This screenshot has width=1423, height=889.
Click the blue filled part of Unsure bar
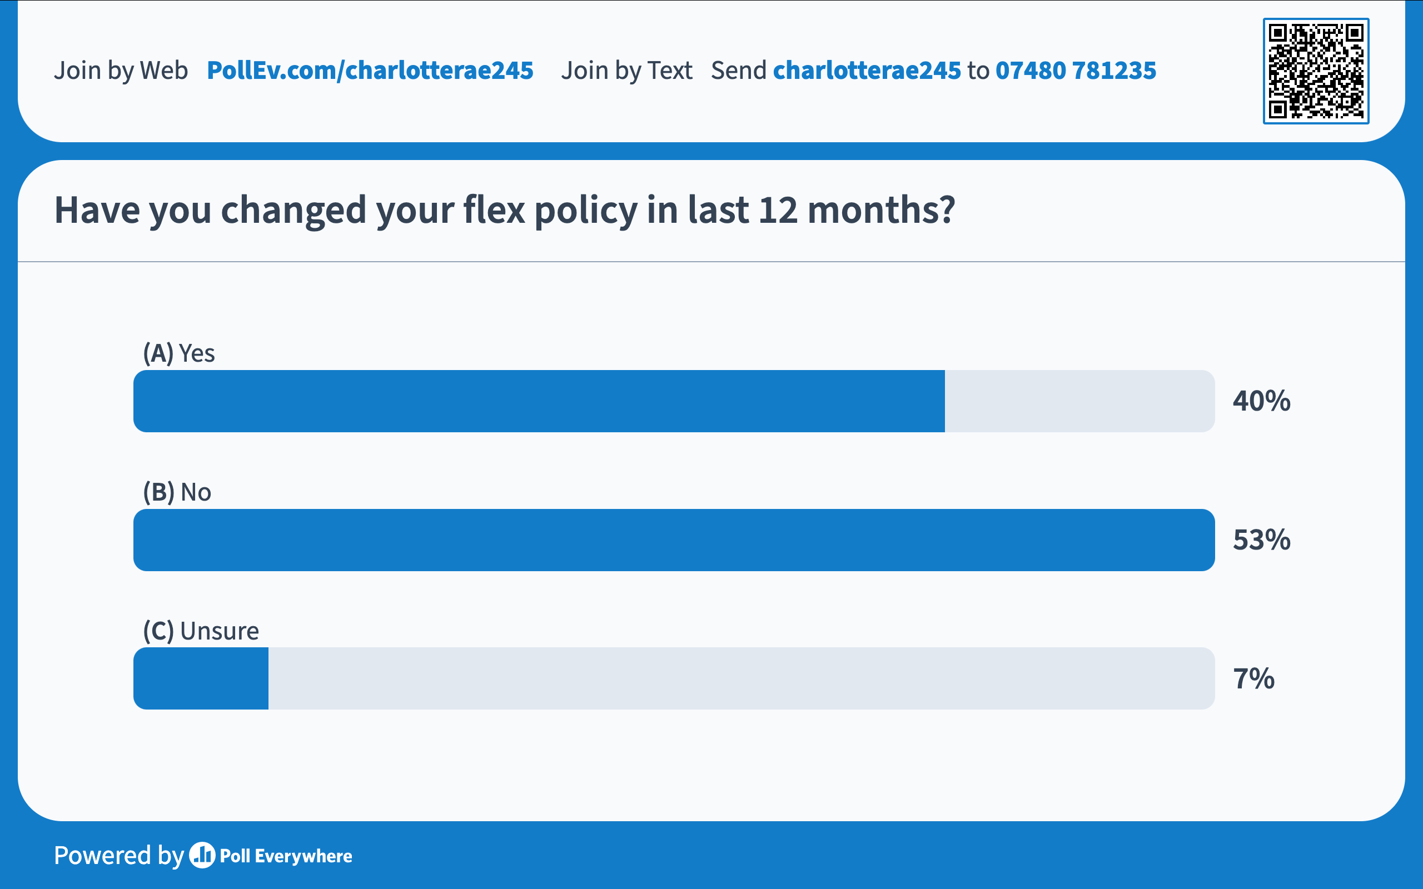[x=201, y=678]
